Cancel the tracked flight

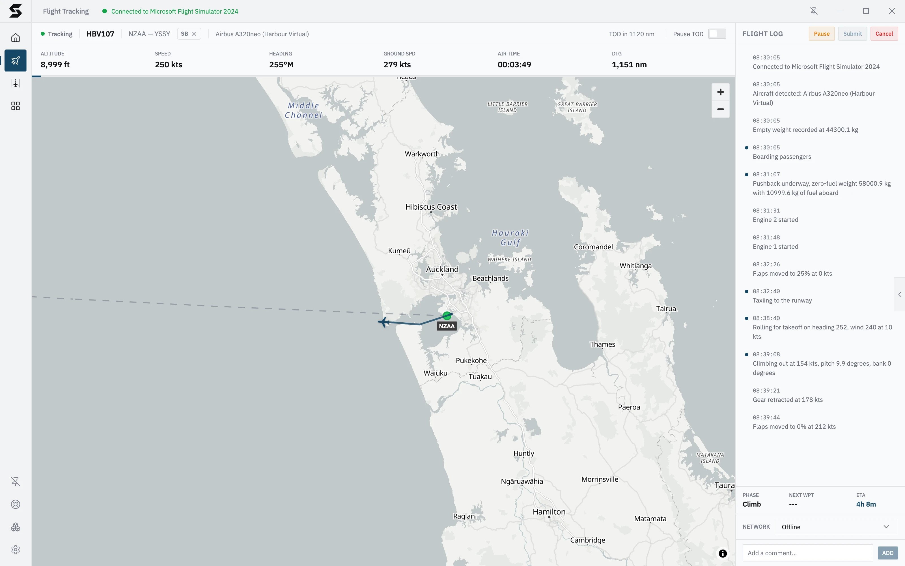[x=884, y=34]
